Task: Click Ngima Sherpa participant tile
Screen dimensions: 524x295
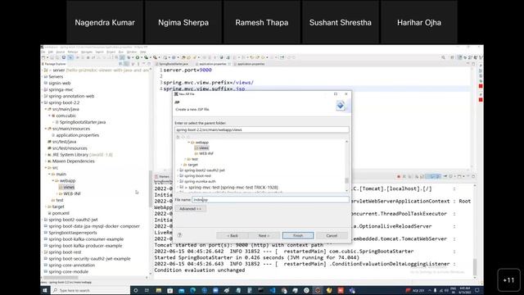Action: (x=183, y=22)
